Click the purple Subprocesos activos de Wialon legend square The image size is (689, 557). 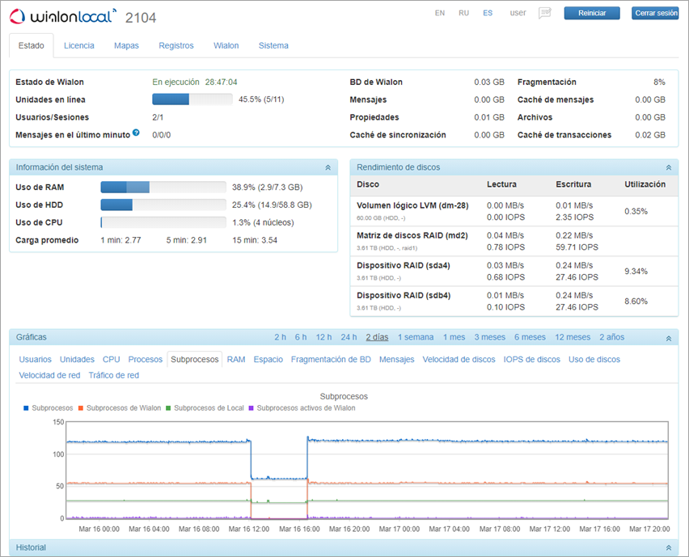click(252, 408)
